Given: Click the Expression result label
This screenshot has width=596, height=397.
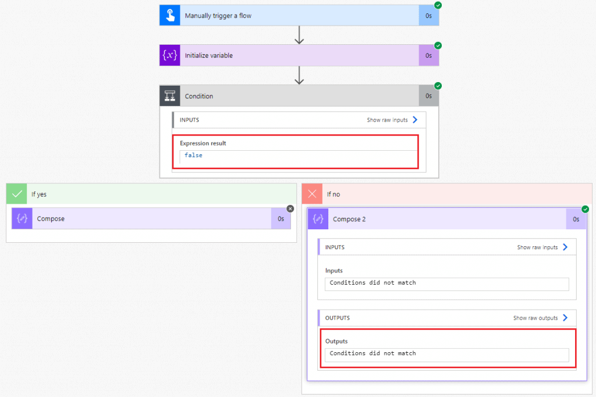Looking at the screenshot, I should click(x=203, y=143).
